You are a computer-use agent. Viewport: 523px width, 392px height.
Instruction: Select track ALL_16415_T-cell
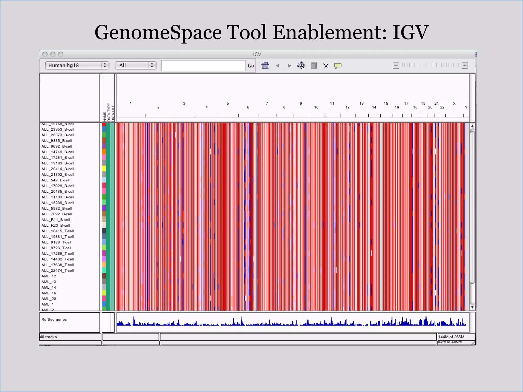pos(58,231)
